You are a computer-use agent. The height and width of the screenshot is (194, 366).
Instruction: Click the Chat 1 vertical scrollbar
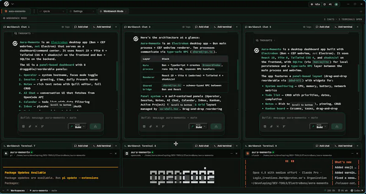[117, 76]
